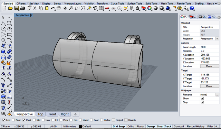Open Help with the question mark icon
This screenshot has height=129, width=221.
click(192, 8)
